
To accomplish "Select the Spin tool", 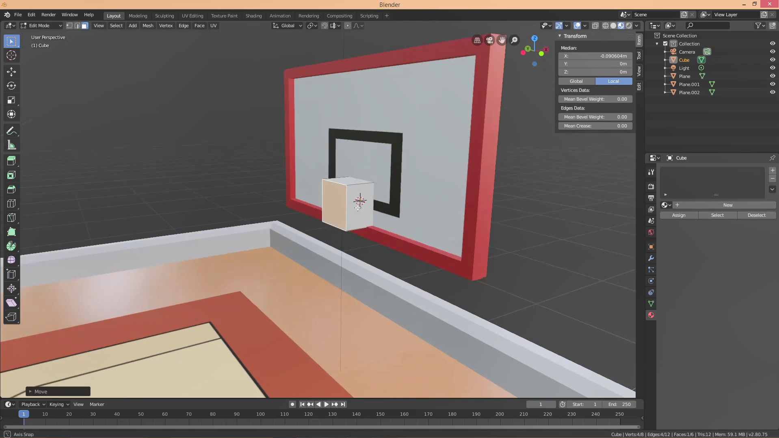I will point(11,246).
